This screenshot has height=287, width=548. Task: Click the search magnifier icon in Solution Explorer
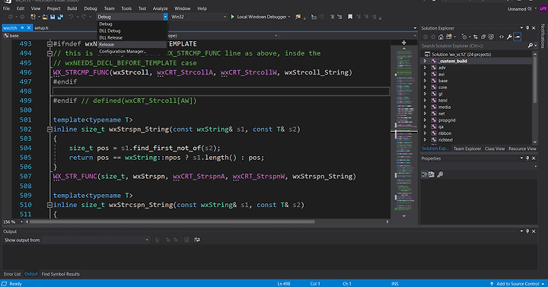530,46
